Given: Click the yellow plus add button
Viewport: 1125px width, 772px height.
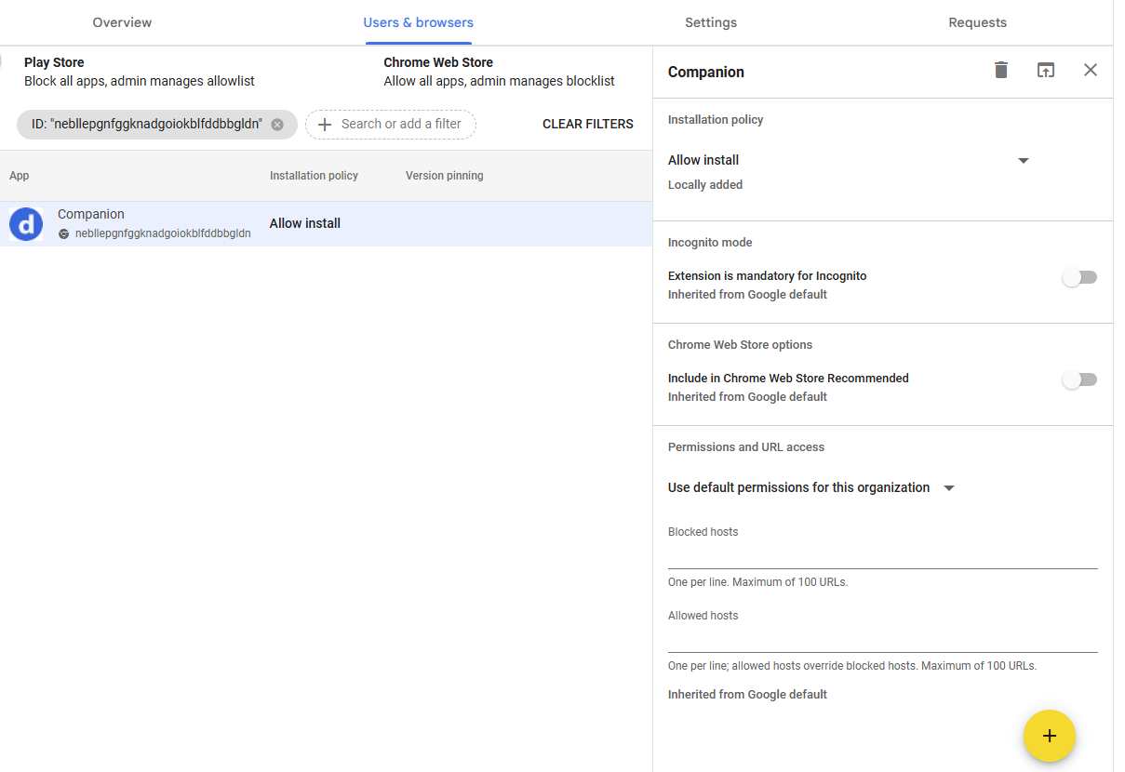Looking at the screenshot, I should (x=1049, y=736).
